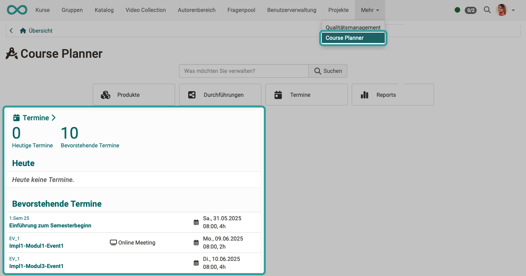526x276 pixels.
Task: Click the Online Meeting monitor icon
Action: point(113,242)
